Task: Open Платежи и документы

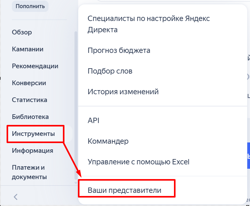Action: (29, 172)
